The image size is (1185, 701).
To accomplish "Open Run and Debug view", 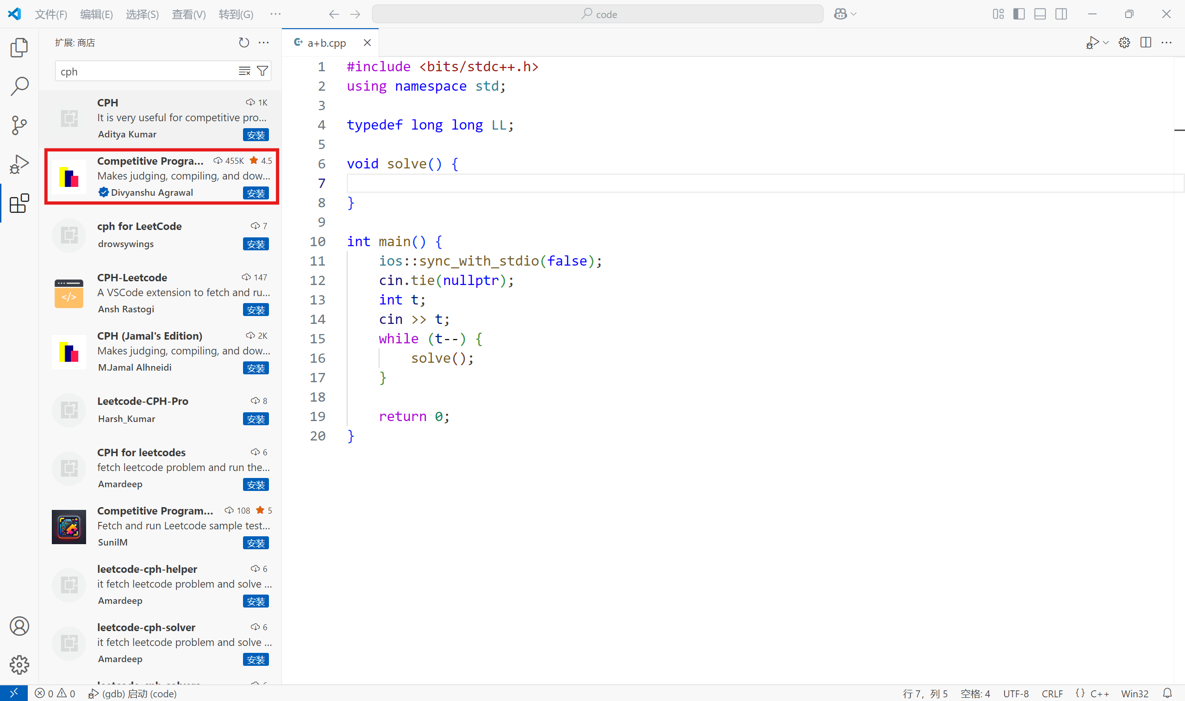I will [19, 164].
